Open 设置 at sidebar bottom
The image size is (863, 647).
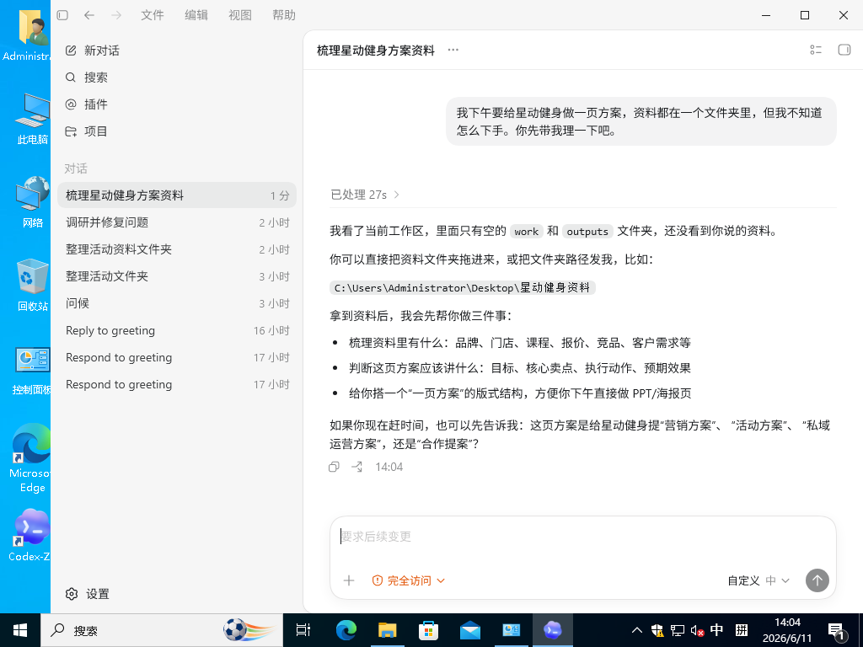pyautogui.click(x=88, y=594)
